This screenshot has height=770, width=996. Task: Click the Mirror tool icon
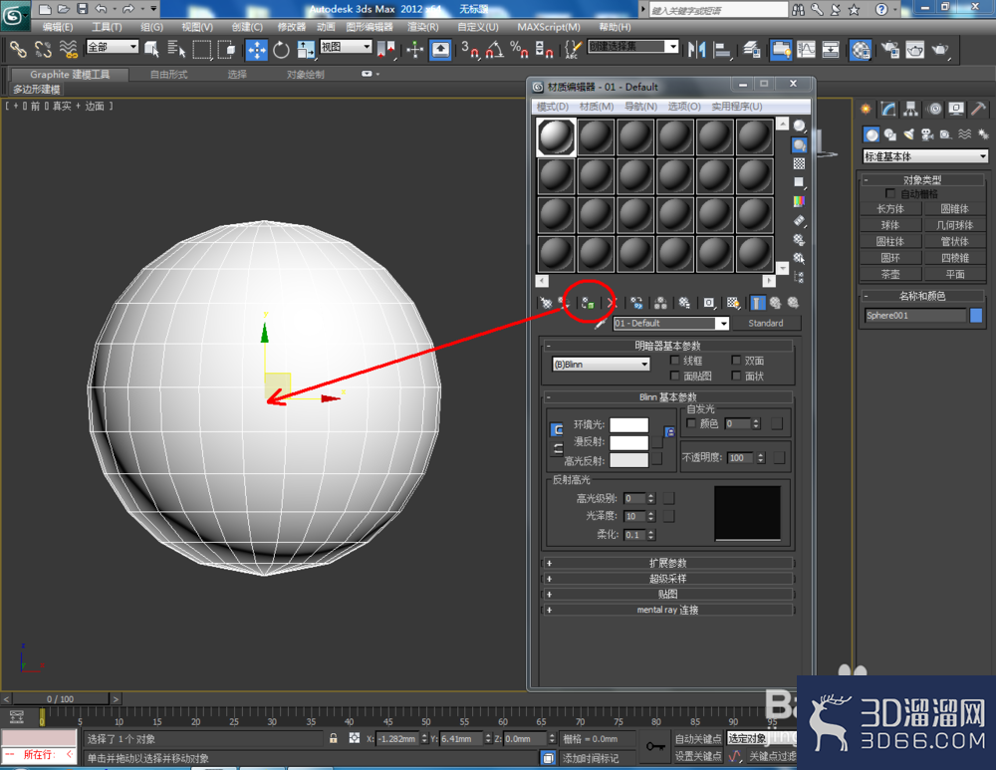tap(697, 50)
